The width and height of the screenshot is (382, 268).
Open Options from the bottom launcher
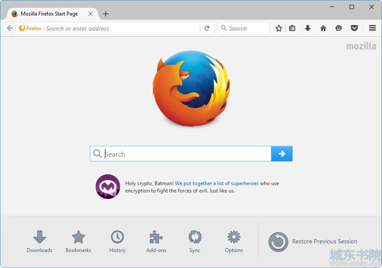coord(234,242)
